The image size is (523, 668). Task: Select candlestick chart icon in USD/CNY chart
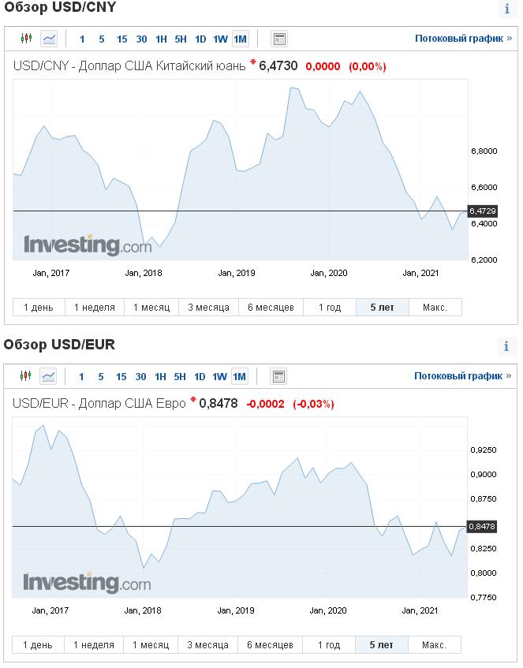pyautogui.click(x=27, y=39)
